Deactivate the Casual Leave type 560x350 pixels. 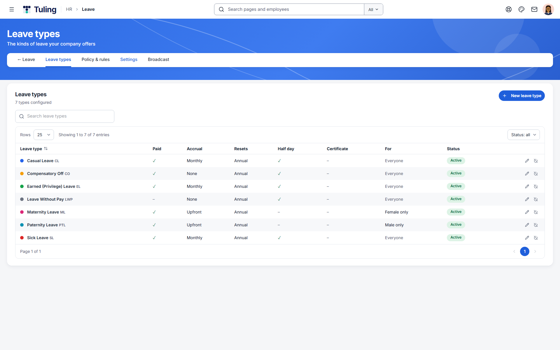[536, 161]
